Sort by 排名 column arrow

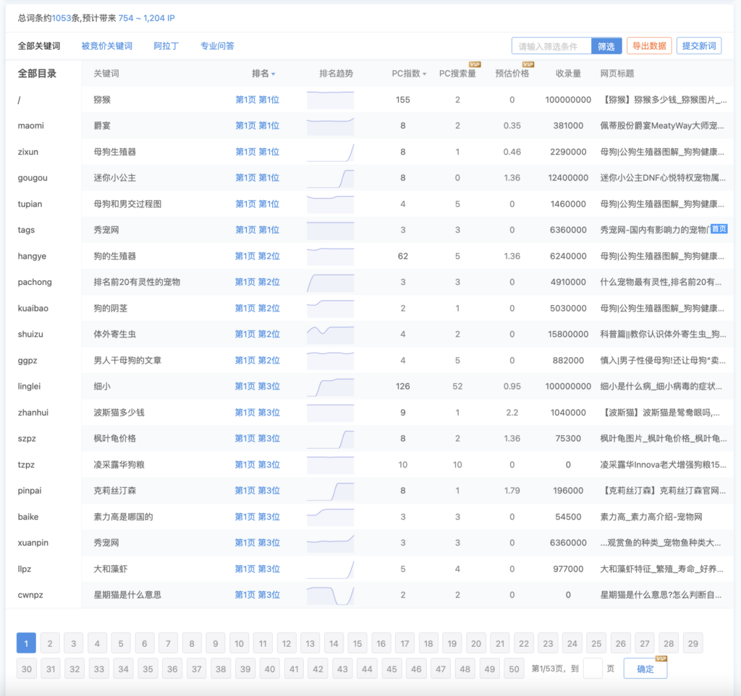point(273,74)
